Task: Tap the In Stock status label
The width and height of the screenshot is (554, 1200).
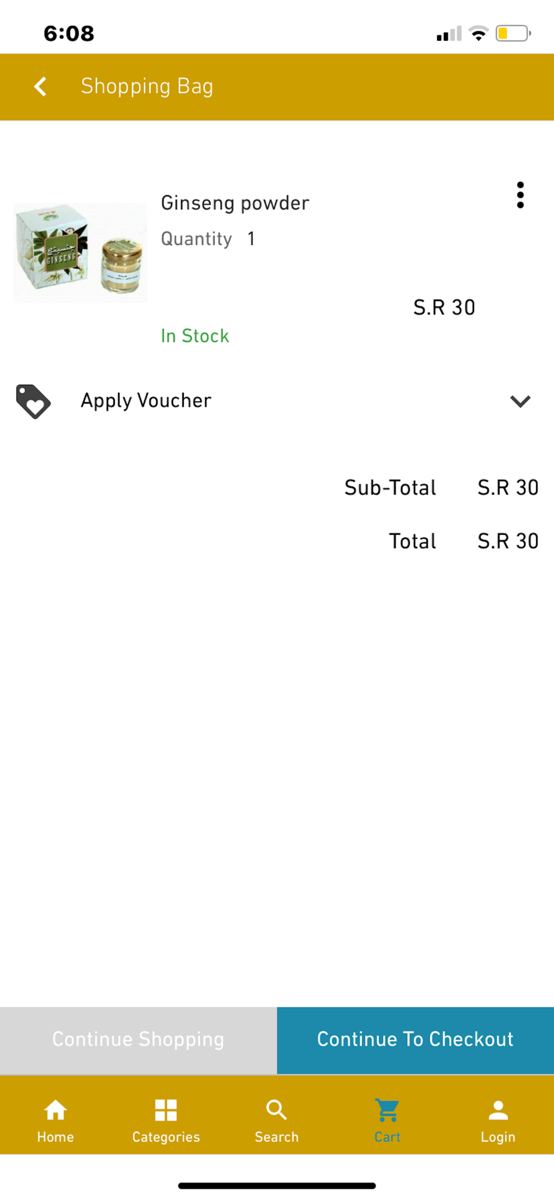Action: click(195, 336)
